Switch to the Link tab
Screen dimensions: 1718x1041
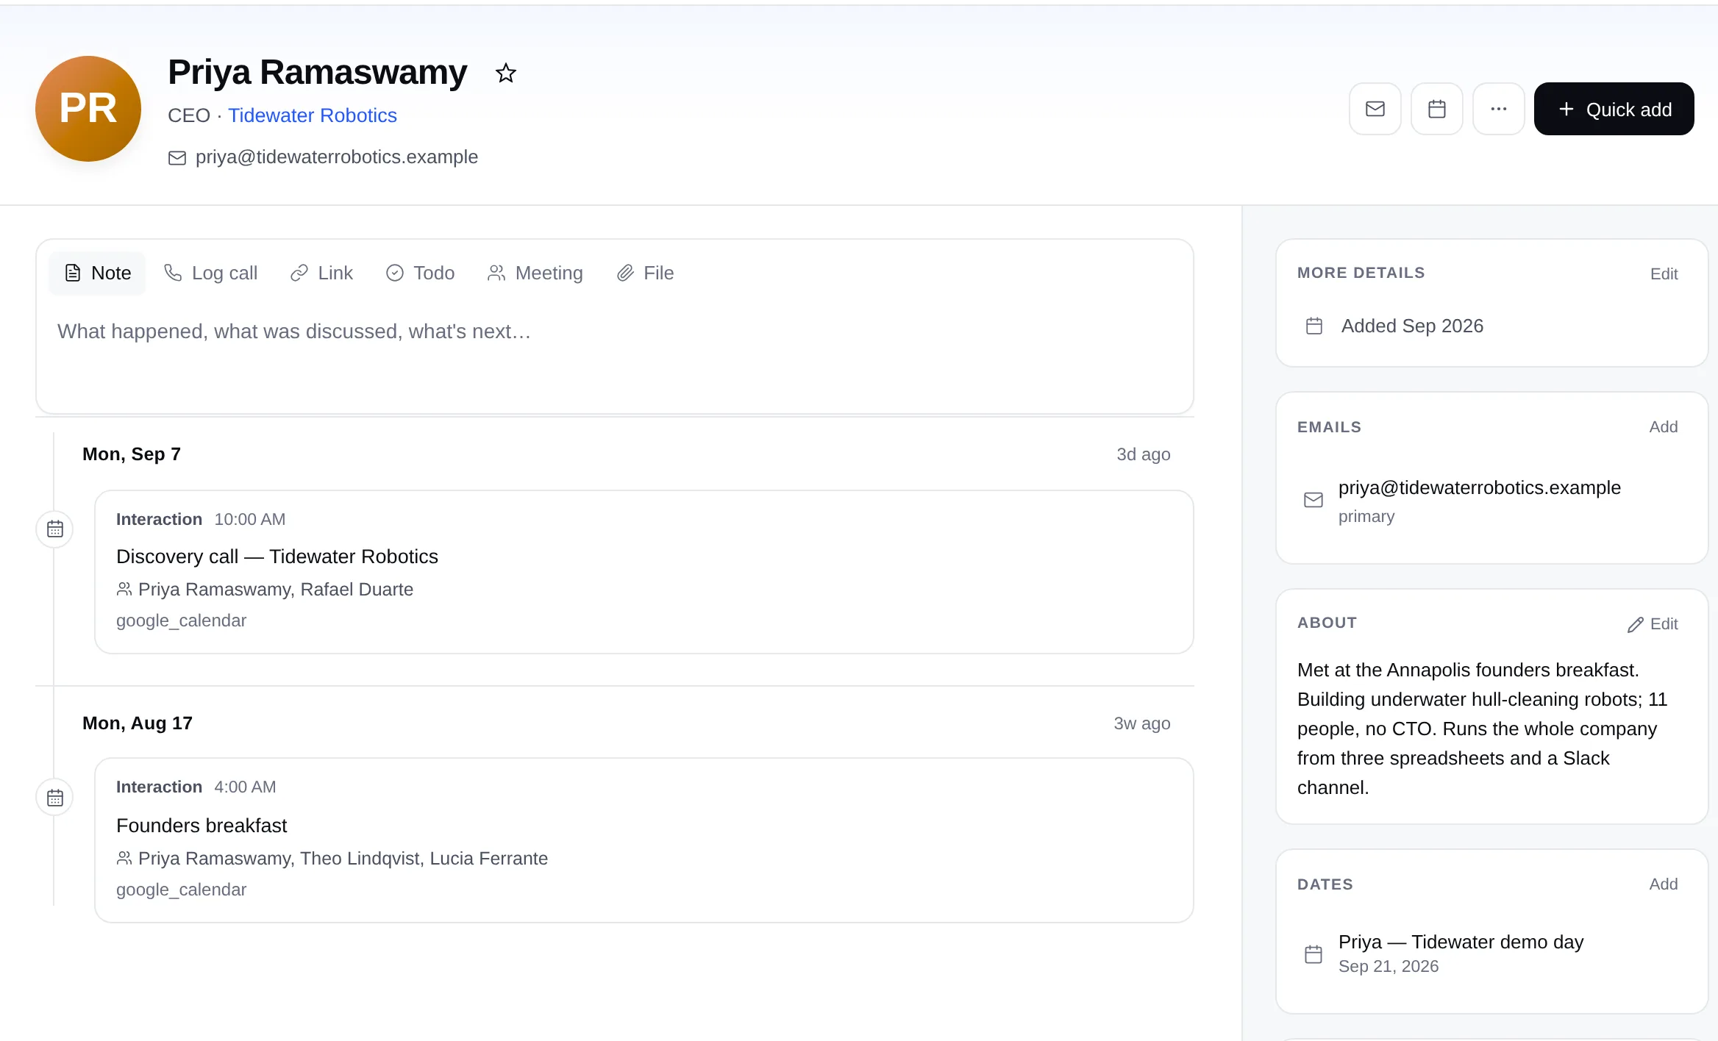pyautogui.click(x=321, y=273)
